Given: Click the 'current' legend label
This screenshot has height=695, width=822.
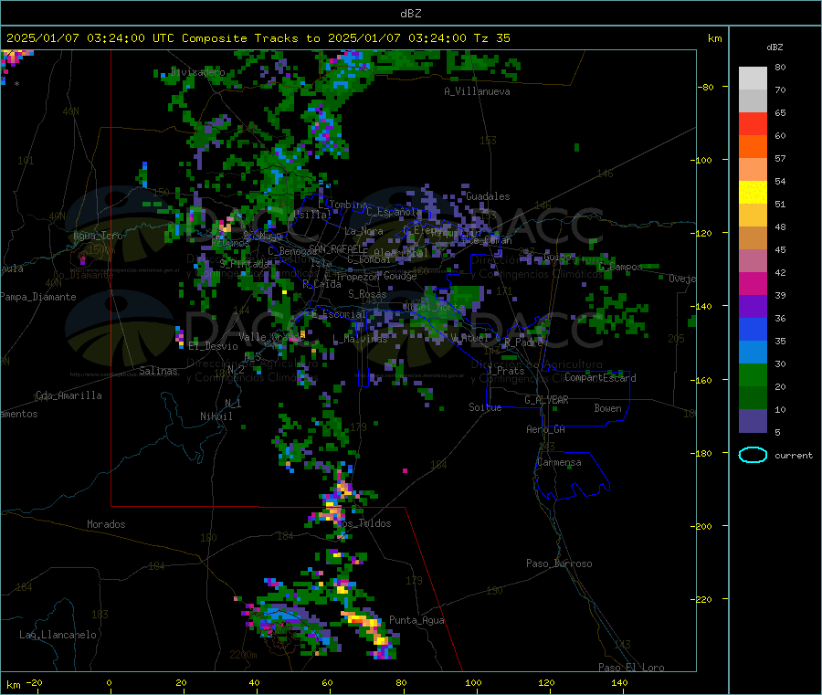Looking at the screenshot, I should [793, 456].
